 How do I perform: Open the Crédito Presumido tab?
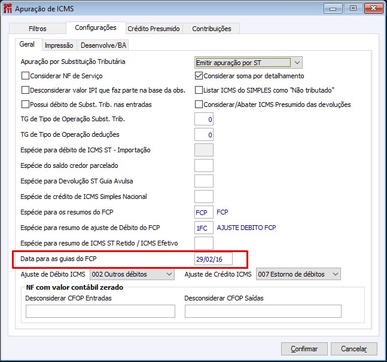[154, 29]
